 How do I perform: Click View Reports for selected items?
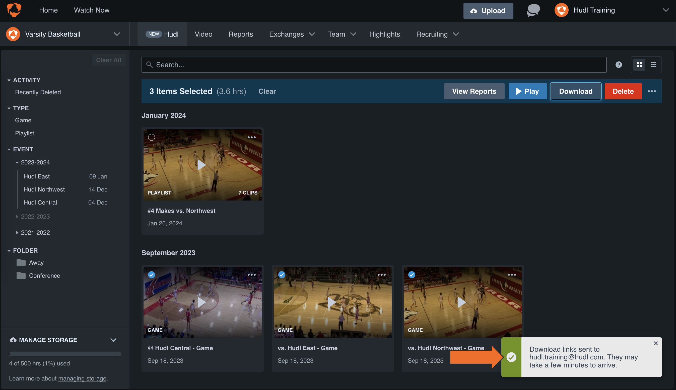474,91
